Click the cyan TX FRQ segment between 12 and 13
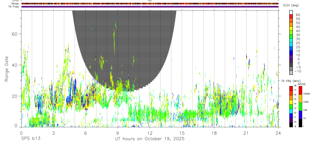This screenshot has height=144, width=313. point(291,111)
